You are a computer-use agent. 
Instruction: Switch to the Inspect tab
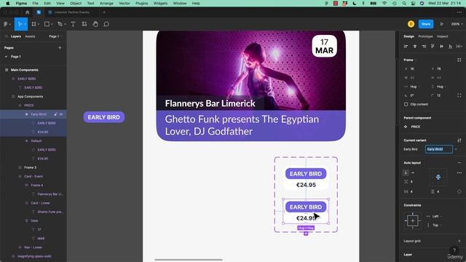442,36
